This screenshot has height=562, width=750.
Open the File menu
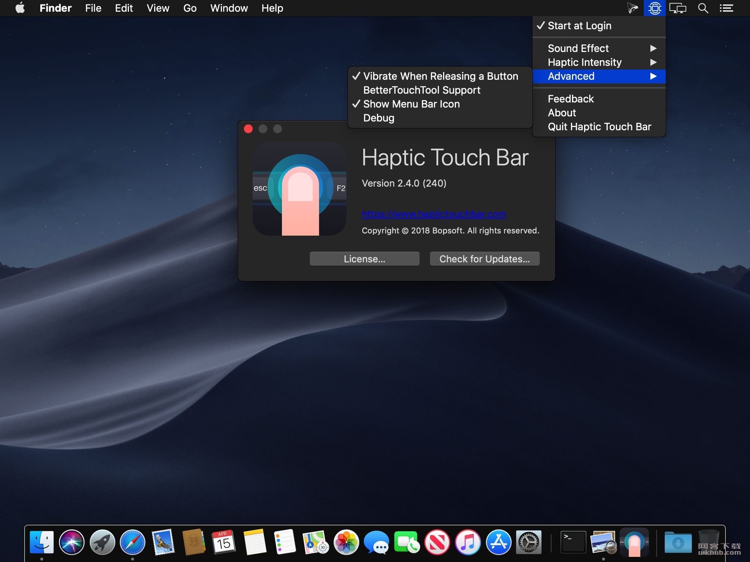point(93,8)
